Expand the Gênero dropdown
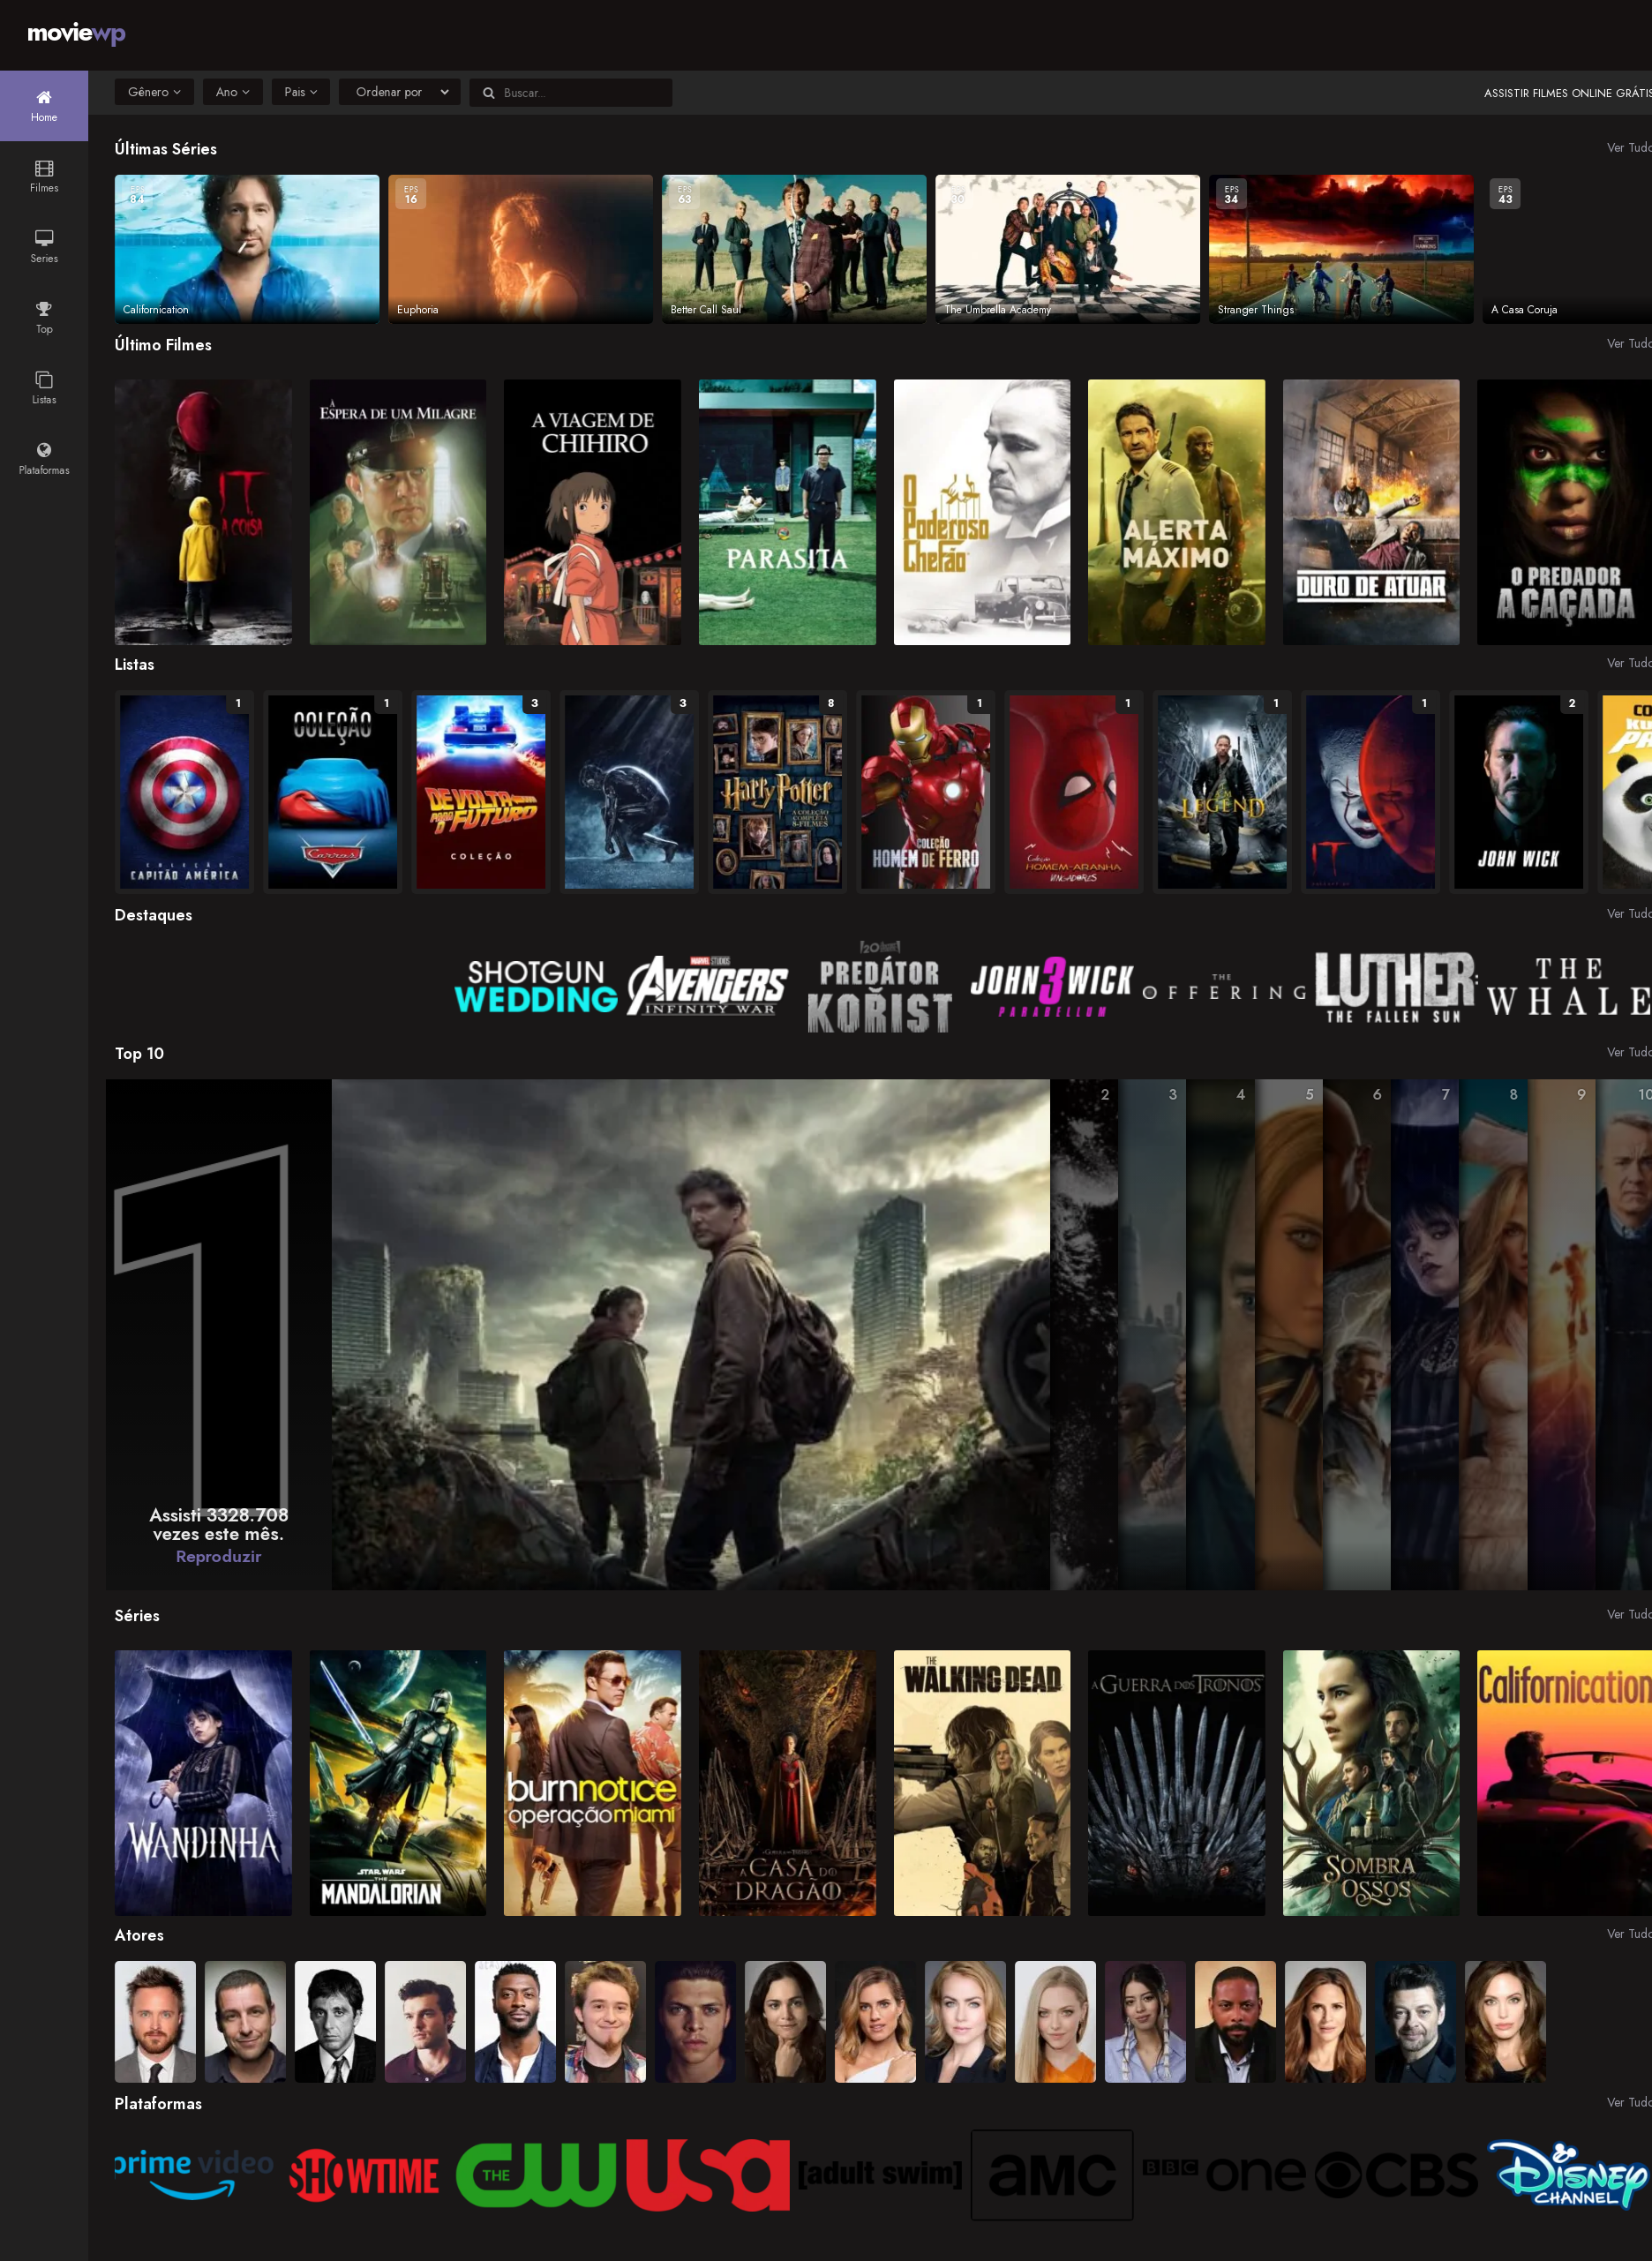Image resolution: width=1652 pixels, height=2261 pixels. (154, 92)
